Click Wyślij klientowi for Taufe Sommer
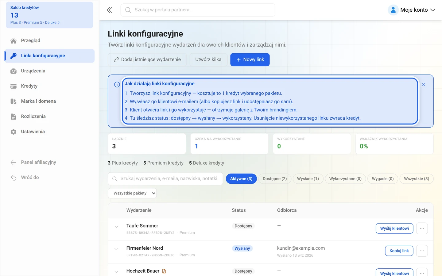The width and height of the screenshot is (442, 276). point(394,228)
